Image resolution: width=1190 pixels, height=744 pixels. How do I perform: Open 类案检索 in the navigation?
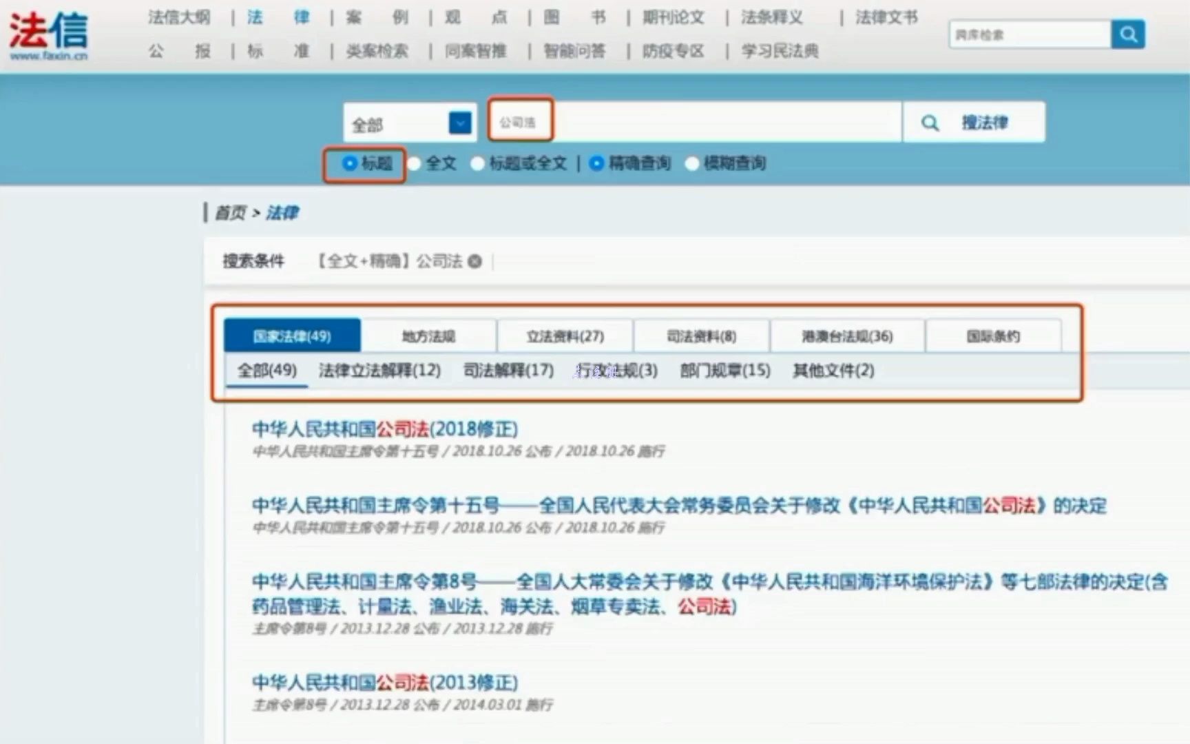[377, 51]
